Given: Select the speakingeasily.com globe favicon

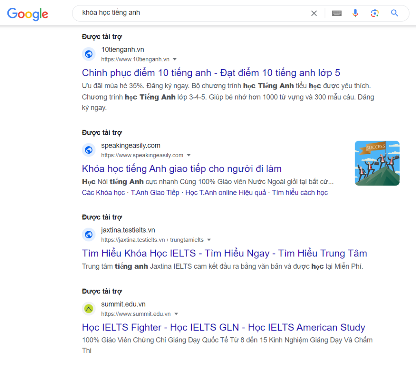Looking at the screenshot, I should 89,150.
